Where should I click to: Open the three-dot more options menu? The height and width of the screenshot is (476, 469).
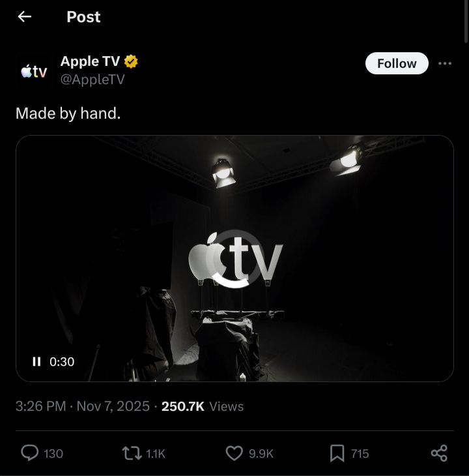[x=445, y=63]
